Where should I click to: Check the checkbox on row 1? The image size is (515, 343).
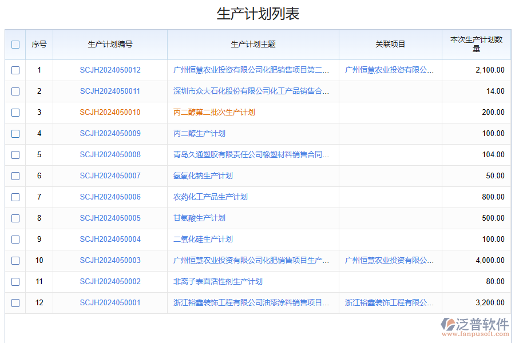point(15,70)
